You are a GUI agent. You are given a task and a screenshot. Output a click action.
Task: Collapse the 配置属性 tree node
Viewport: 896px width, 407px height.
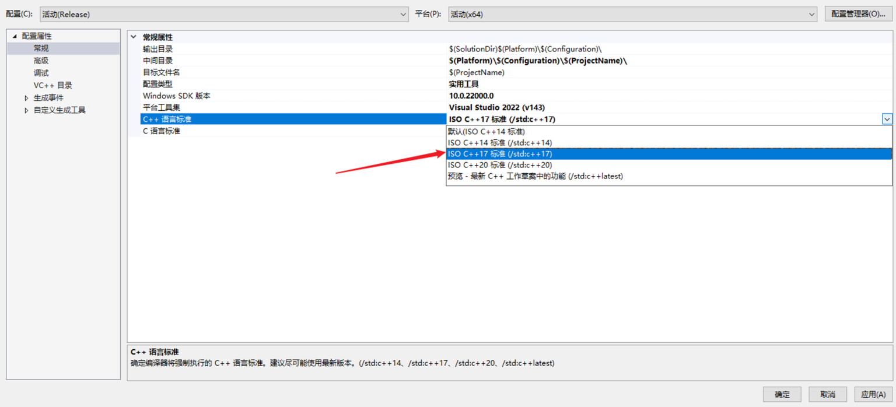[15, 36]
